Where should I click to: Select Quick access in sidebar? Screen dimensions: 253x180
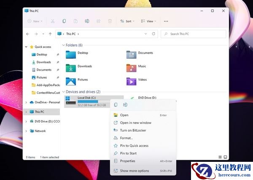(x=43, y=47)
